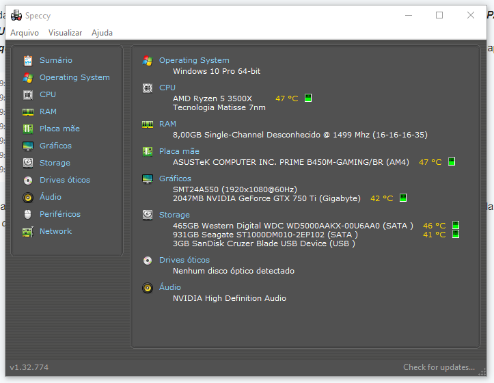
Task: Open Drives óticos heading link in summary
Action: click(184, 260)
